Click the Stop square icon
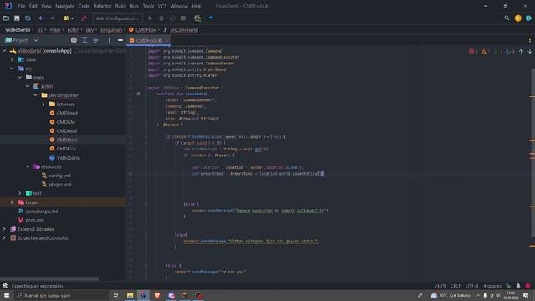Viewport: 535px width, 301px height. pos(183,18)
